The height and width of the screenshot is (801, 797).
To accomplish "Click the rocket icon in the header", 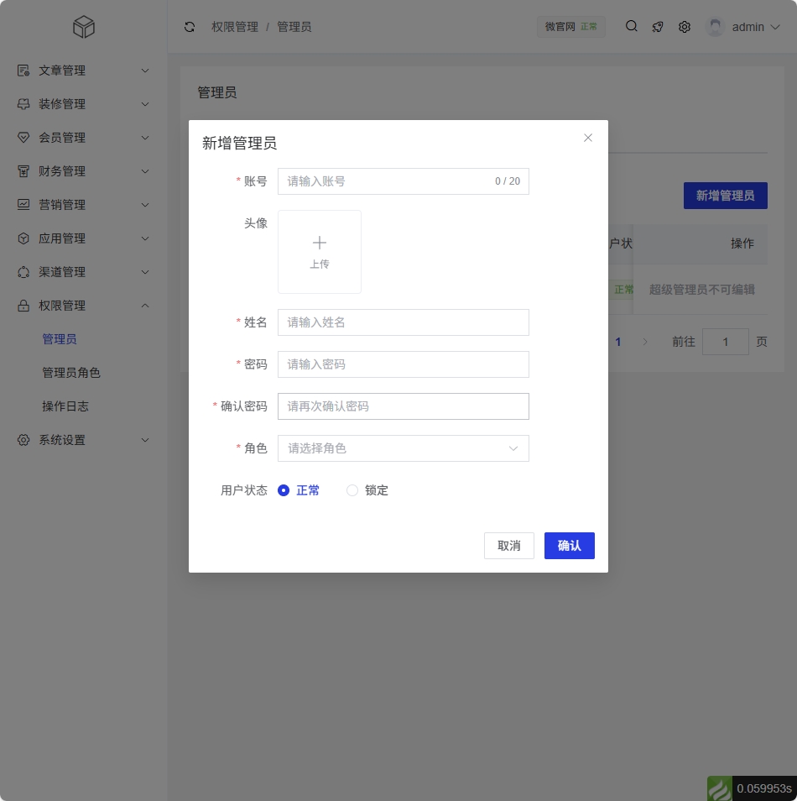I will point(658,27).
